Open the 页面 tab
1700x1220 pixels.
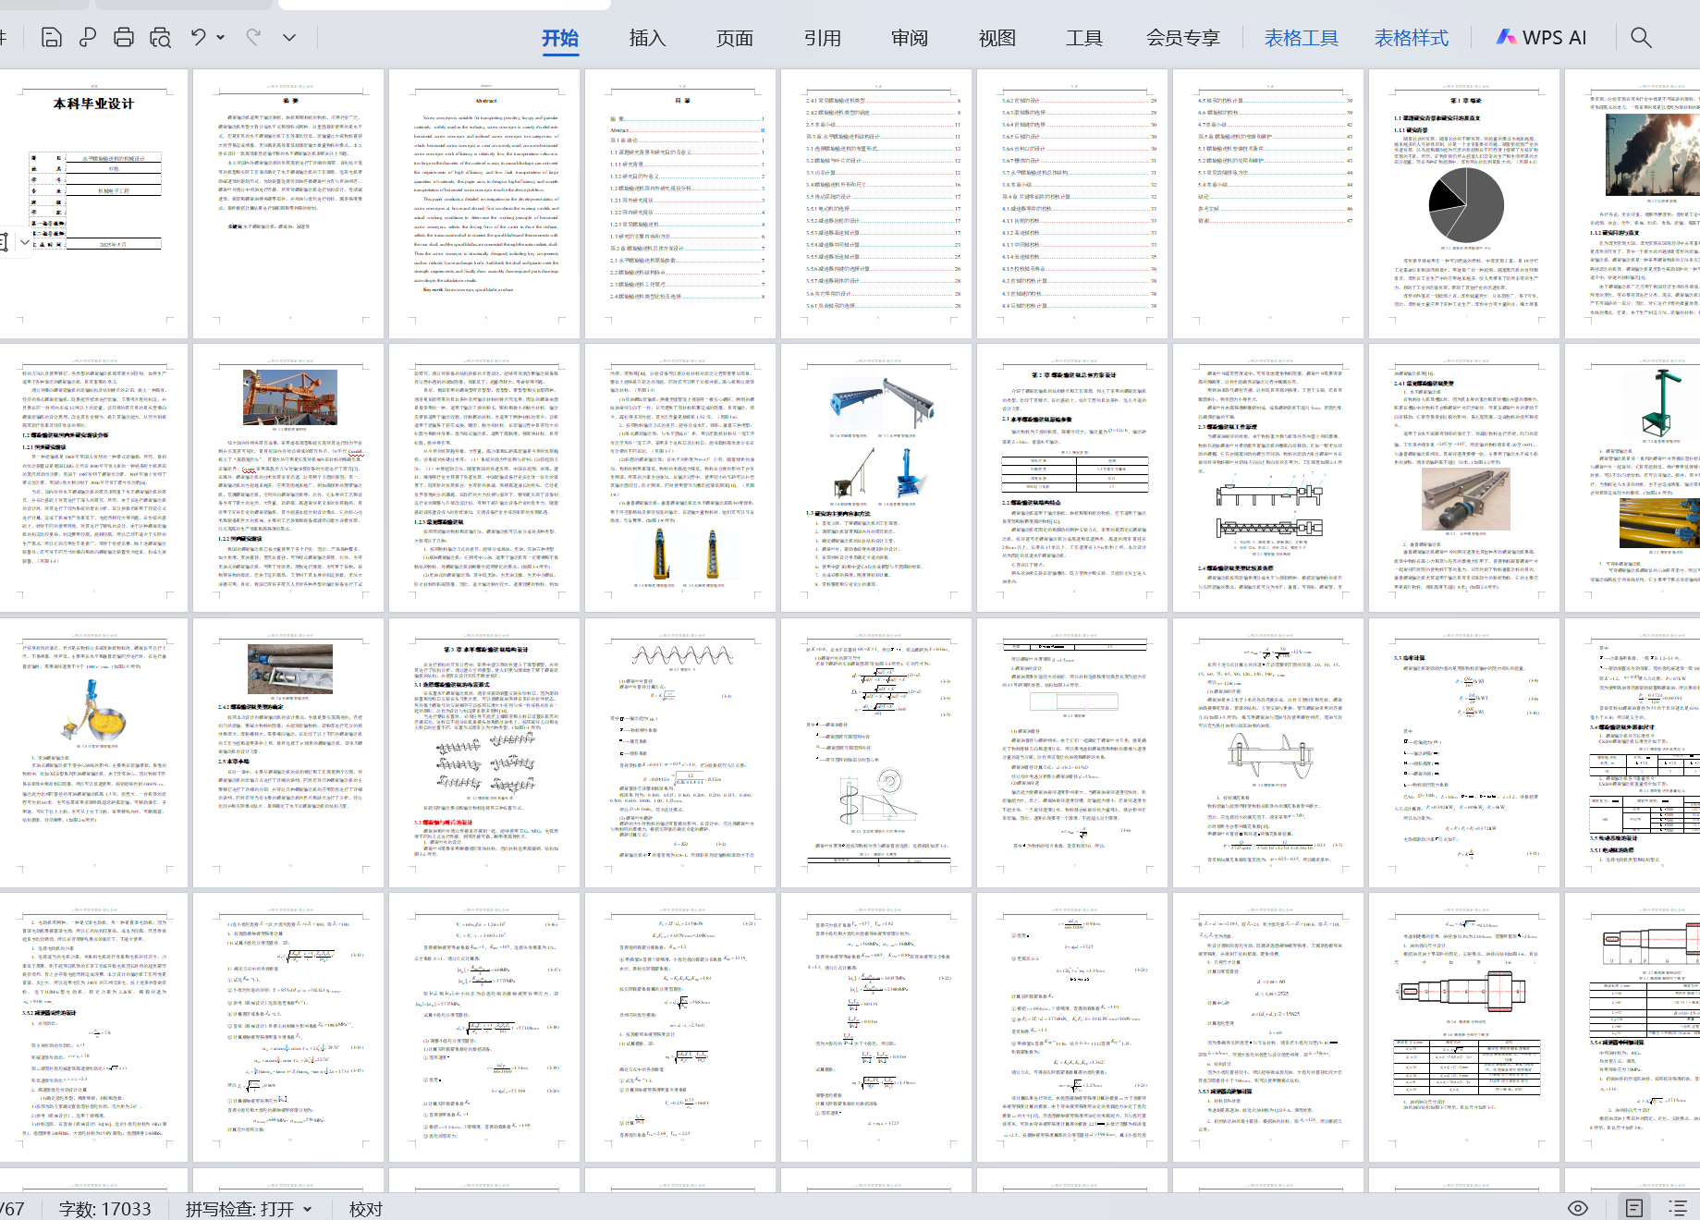point(735,38)
